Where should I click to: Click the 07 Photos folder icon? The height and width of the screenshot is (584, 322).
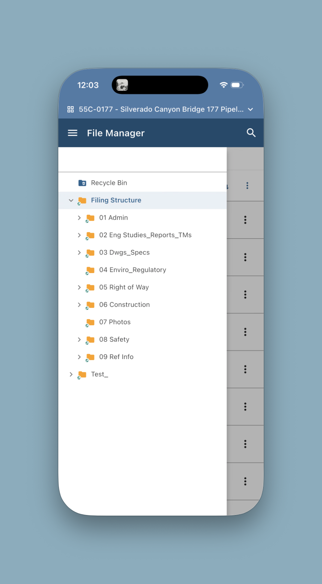click(x=90, y=323)
